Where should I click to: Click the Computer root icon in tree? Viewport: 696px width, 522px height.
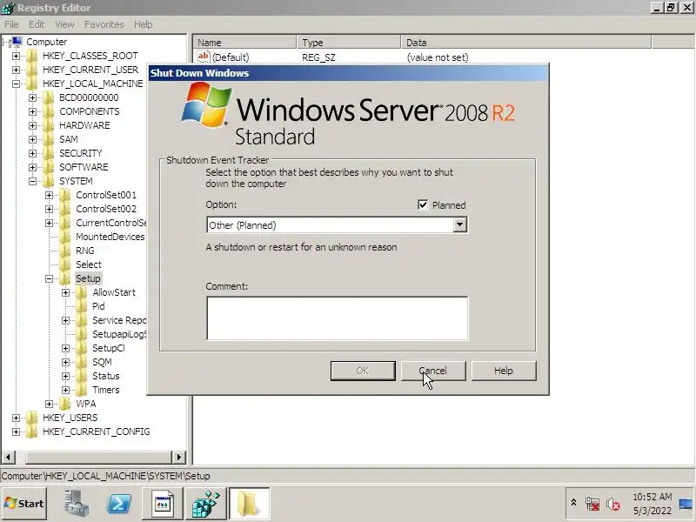[x=16, y=42]
